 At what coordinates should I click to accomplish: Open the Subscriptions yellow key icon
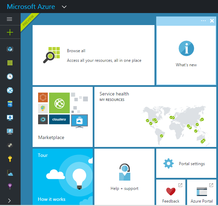(10, 159)
